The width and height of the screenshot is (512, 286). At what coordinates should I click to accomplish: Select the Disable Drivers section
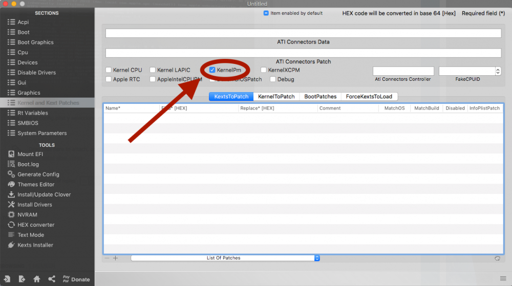click(x=36, y=73)
